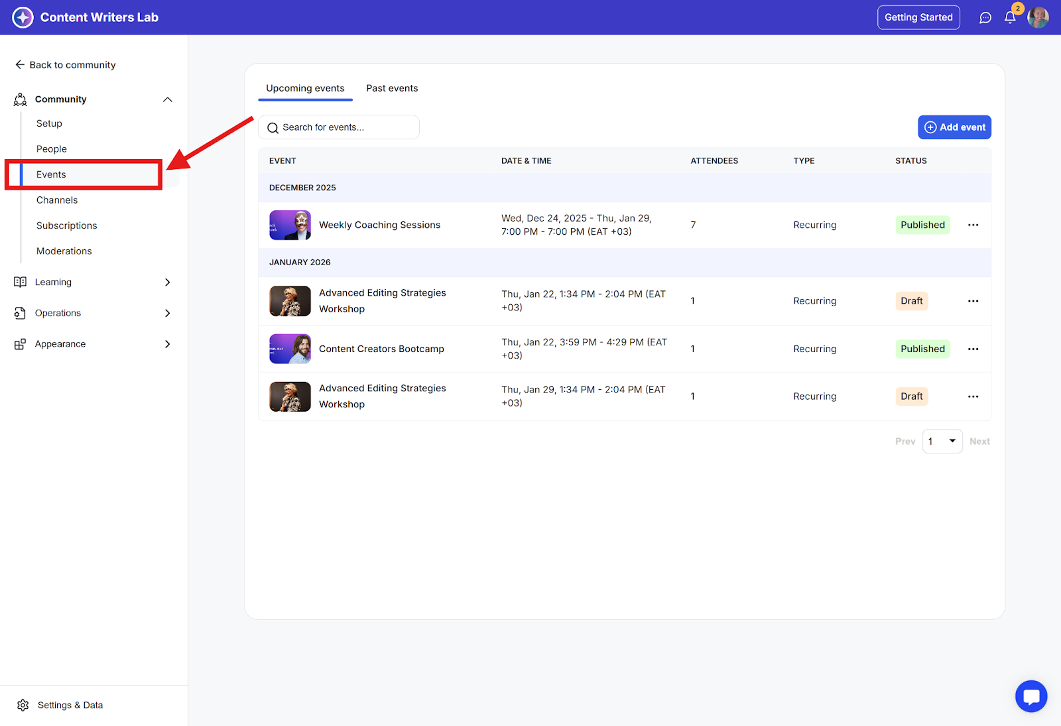The width and height of the screenshot is (1061, 726).
Task: Open more options for Content Creators Bootcamp
Action: tap(973, 349)
